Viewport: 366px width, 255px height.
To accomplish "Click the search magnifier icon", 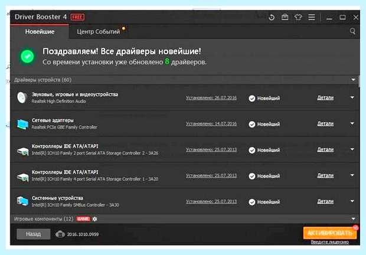I will click(x=352, y=31).
